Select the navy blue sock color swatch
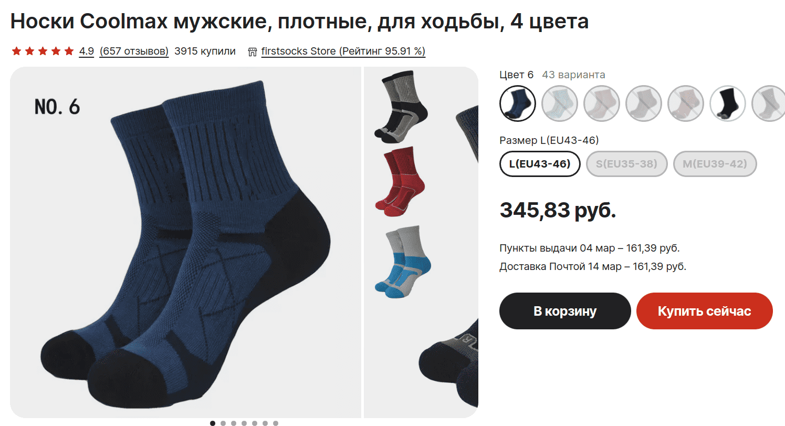Screen dimensions: 785x426 point(517,103)
